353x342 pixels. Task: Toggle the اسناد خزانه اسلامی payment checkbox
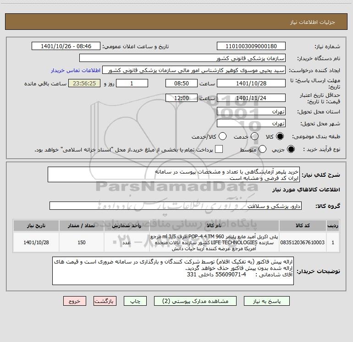pyautogui.click(x=219, y=149)
